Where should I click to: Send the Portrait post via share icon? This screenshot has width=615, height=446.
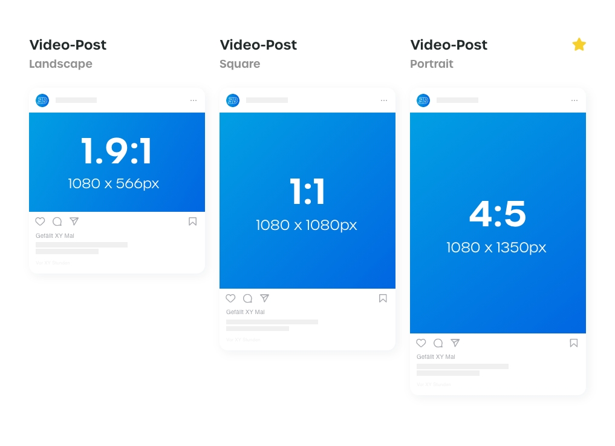point(455,343)
